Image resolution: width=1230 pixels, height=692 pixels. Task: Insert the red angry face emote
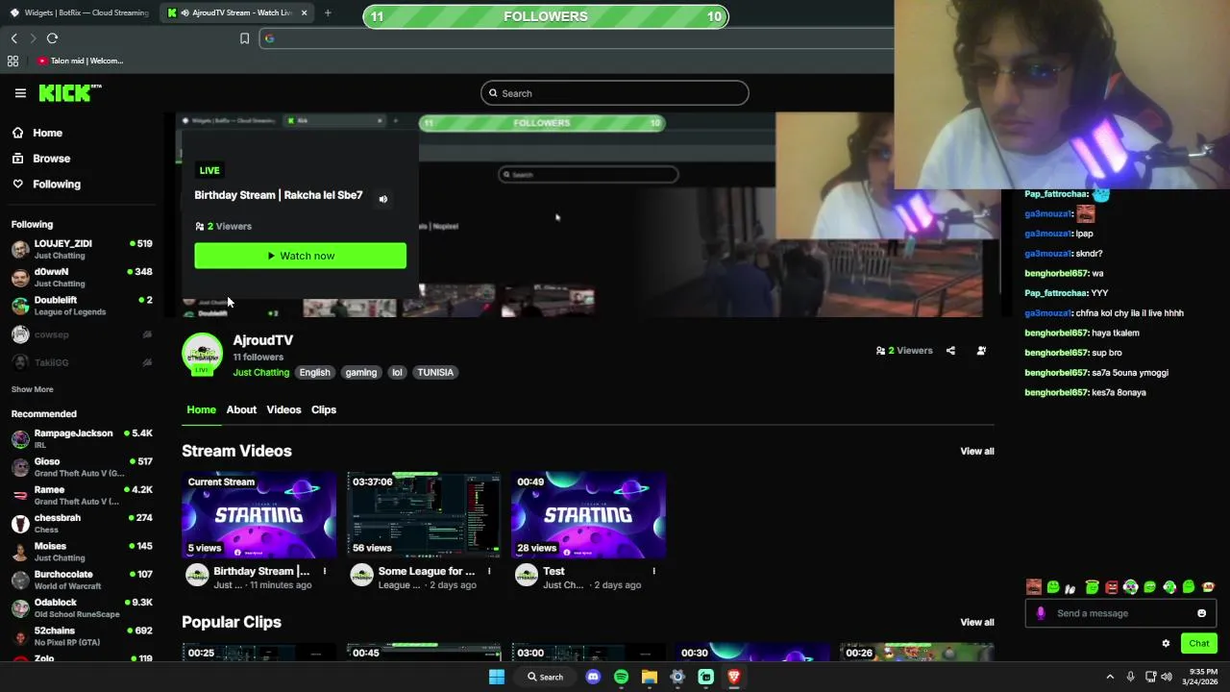coord(1112,587)
